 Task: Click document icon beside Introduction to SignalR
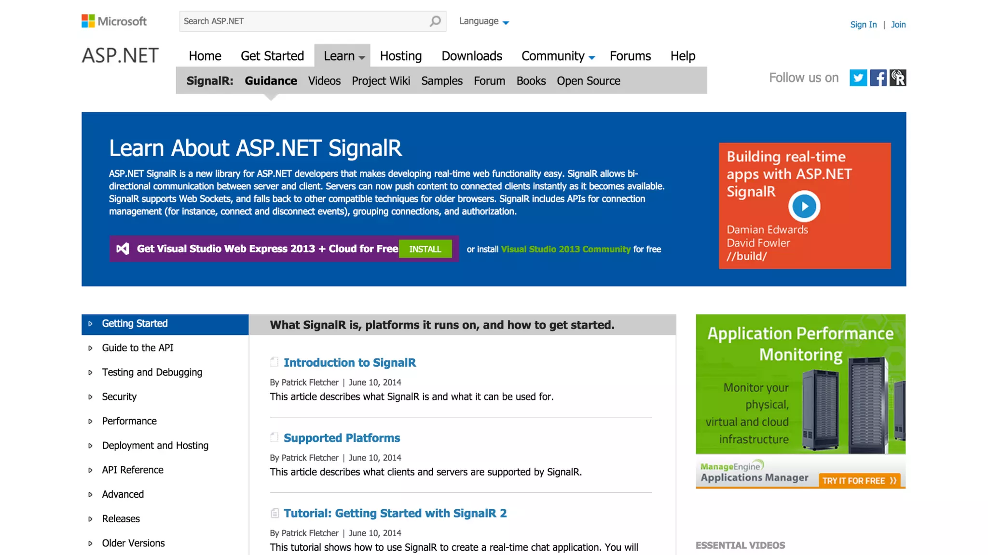click(x=274, y=362)
